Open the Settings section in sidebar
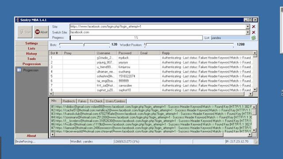The height and width of the screenshot is (159, 283). click(31, 43)
